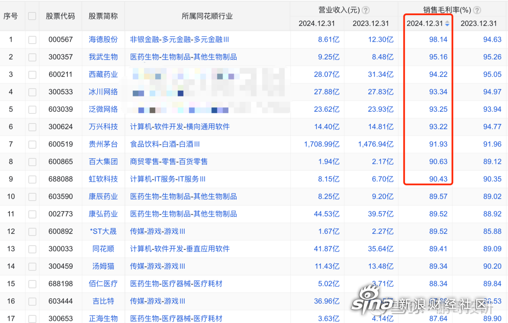Click stock code 300033
This screenshot has width=508, height=323.
(x=61, y=249)
